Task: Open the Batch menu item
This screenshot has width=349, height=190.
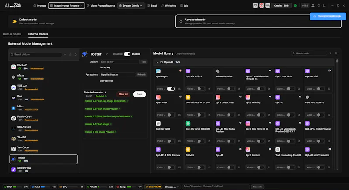Action: [x=152, y=6]
